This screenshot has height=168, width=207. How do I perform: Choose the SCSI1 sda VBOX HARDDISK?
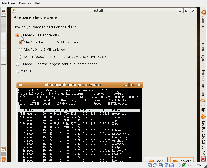tap(63, 57)
